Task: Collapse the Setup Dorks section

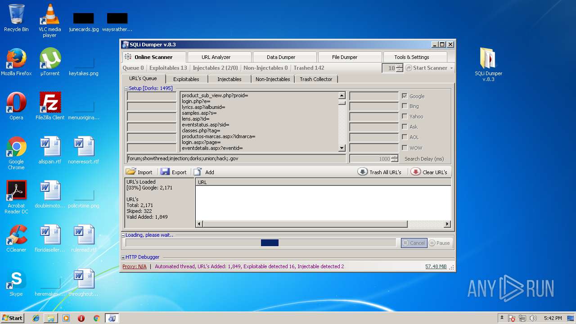Action: (x=126, y=89)
